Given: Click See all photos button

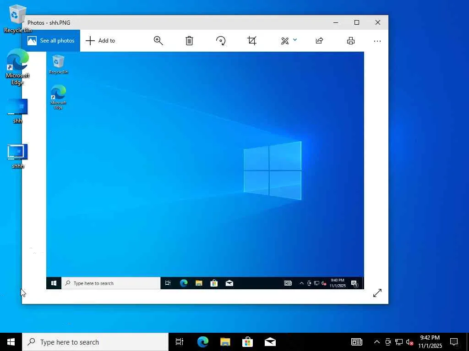Looking at the screenshot, I should click(51, 41).
